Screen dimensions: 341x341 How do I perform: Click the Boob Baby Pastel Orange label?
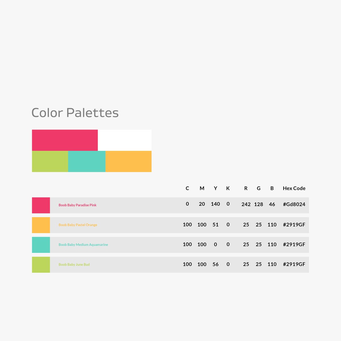[78, 225]
